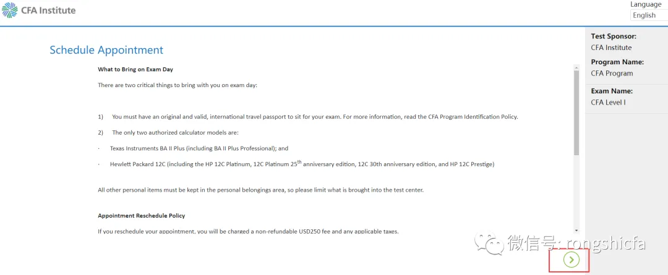
Task: Click the 'What to Bring on Exam Day' heading
Action: pos(135,69)
